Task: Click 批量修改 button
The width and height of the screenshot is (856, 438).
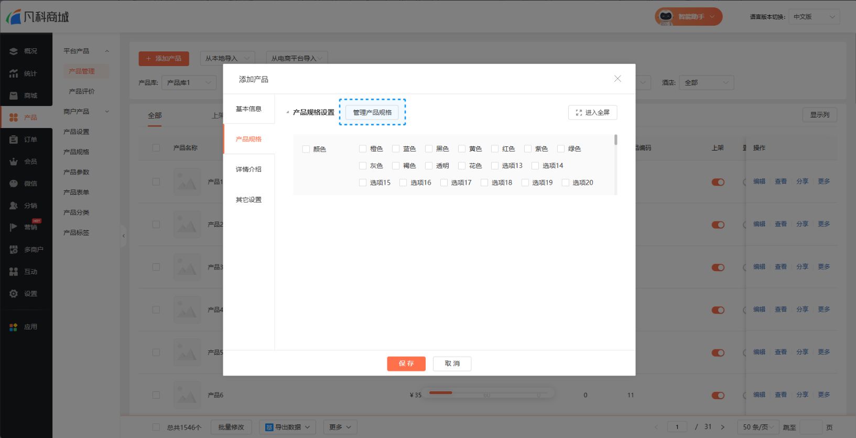Action: pyautogui.click(x=231, y=427)
